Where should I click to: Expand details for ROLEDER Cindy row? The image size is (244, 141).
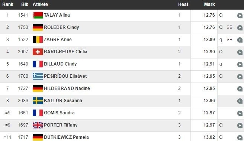[x=240, y=28]
